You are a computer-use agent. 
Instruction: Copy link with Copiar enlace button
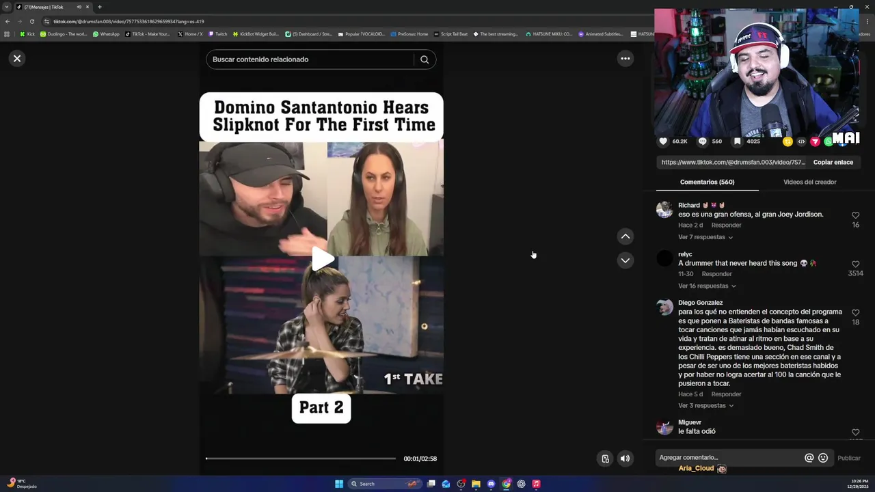[833, 163]
